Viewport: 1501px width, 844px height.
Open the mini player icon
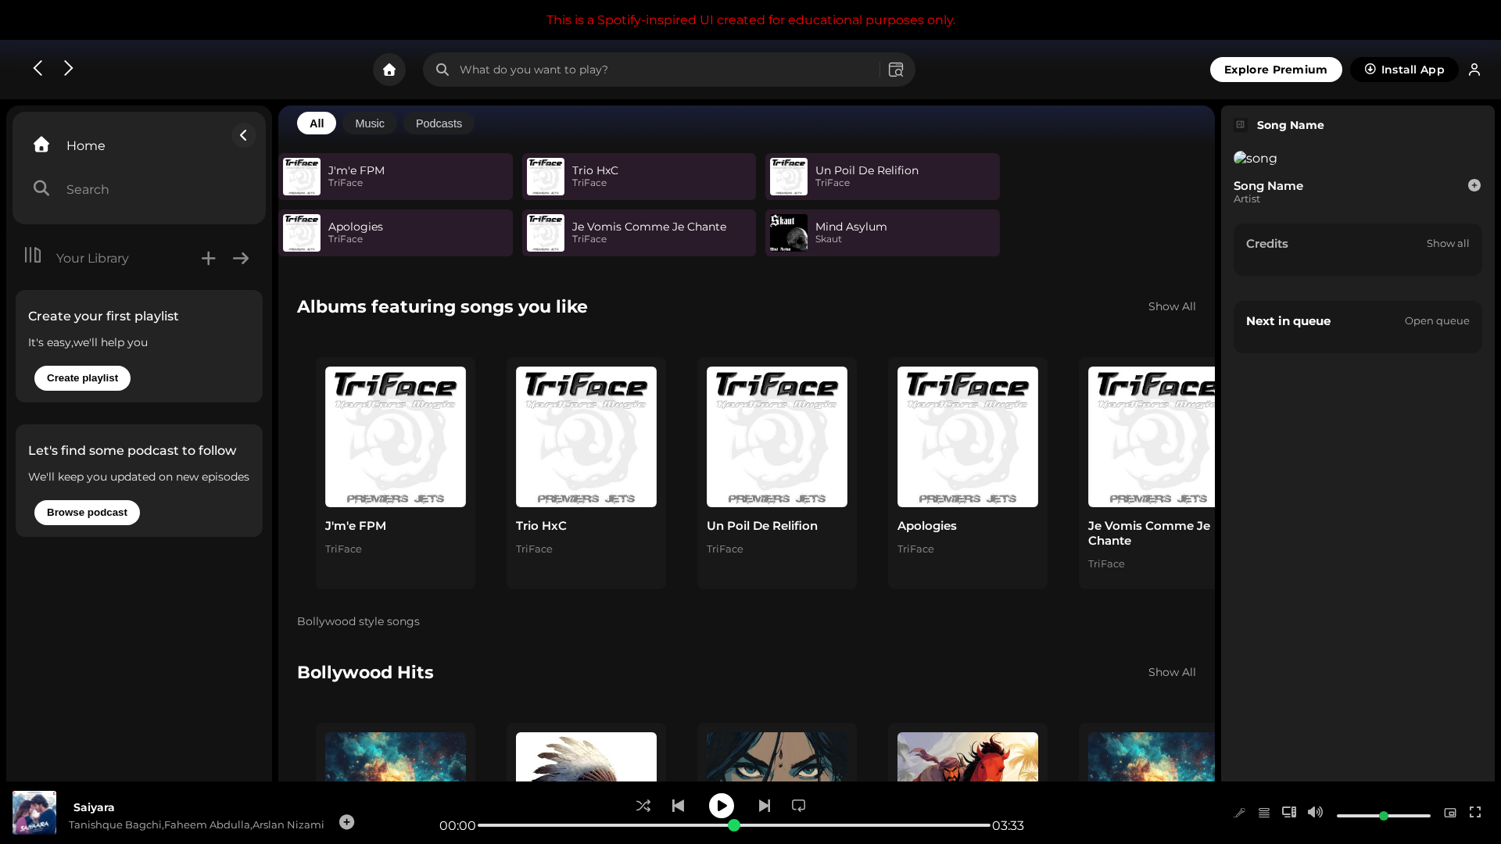(1450, 813)
